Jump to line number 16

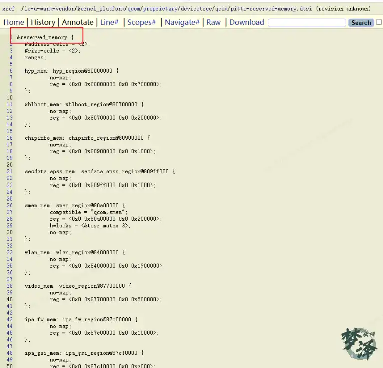(10, 138)
